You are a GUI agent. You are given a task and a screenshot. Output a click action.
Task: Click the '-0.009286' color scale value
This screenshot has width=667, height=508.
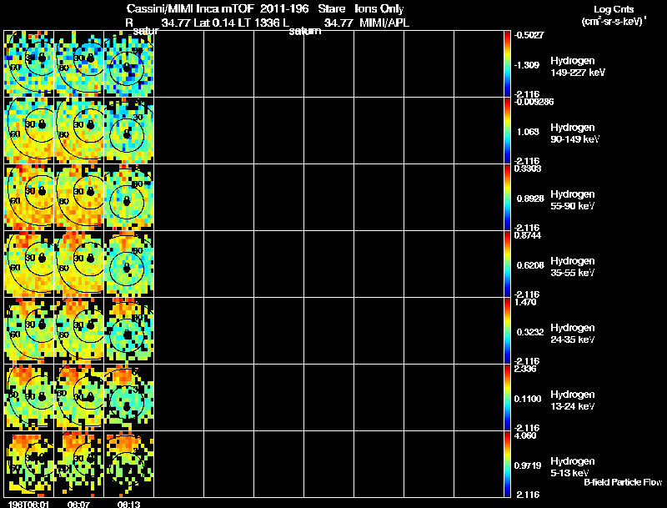click(x=534, y=102)
